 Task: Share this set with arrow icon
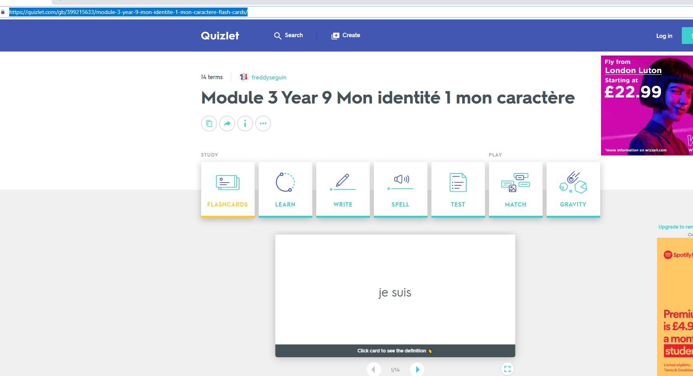[227, 123]
